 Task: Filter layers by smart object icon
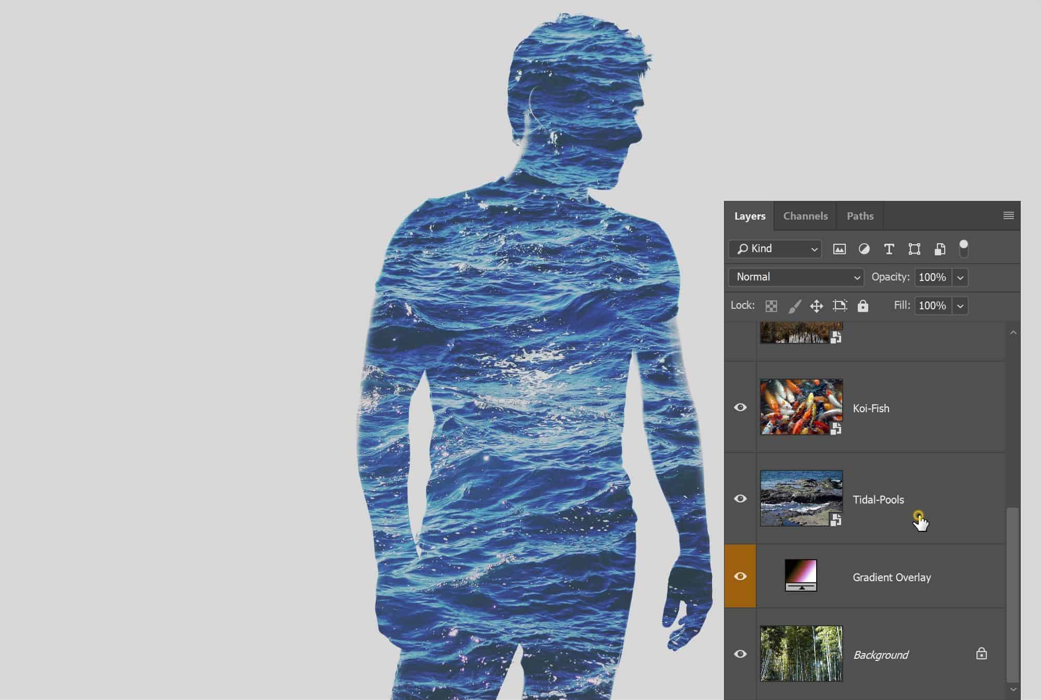click(940, 249)
